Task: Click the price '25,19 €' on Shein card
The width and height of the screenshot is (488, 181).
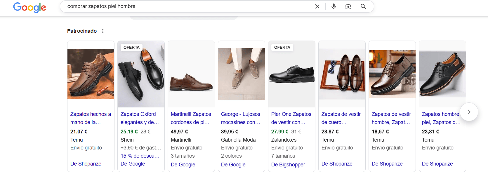Action: [129, 132]
